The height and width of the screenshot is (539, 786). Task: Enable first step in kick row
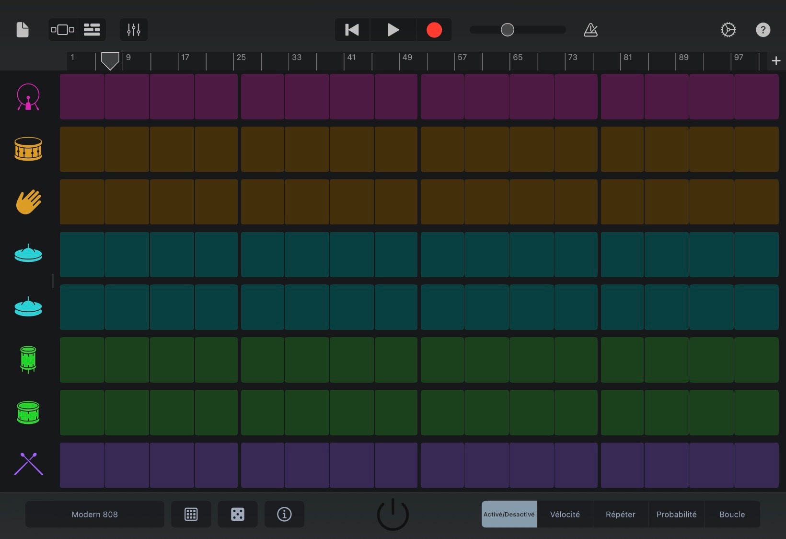tap(82, 96)
